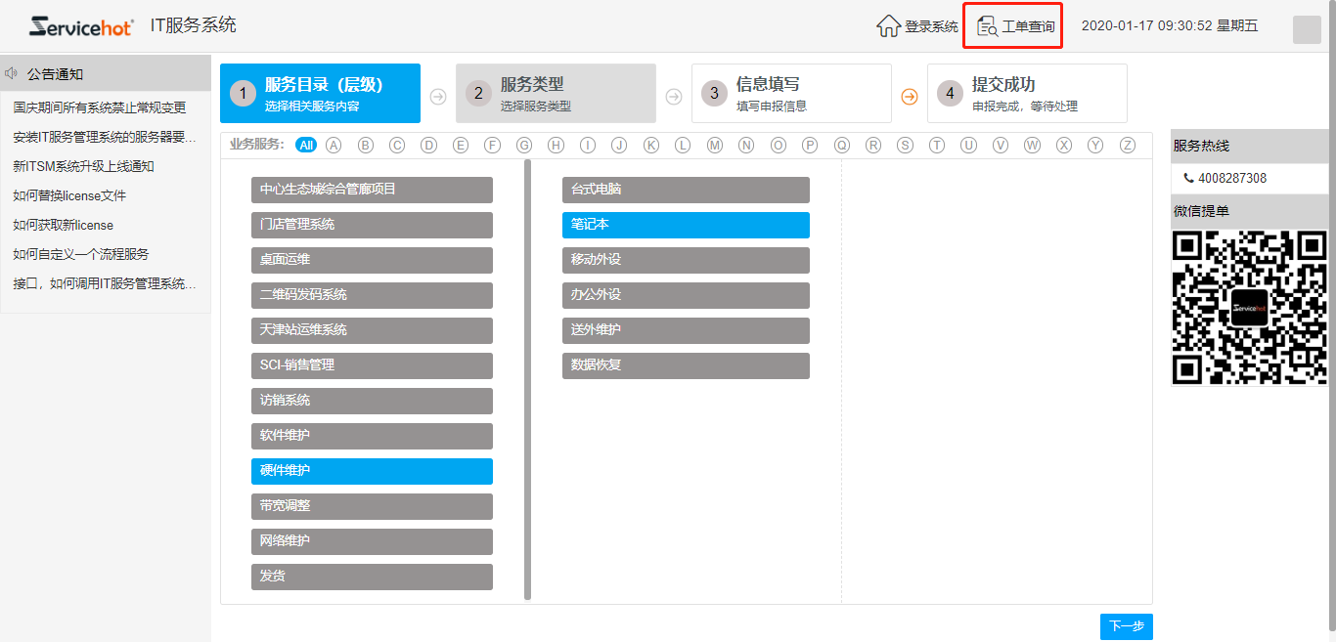The height and width of the screenshot is (642, 1336).
Task: Click the 下一步 button
Action: point(1127,626)
